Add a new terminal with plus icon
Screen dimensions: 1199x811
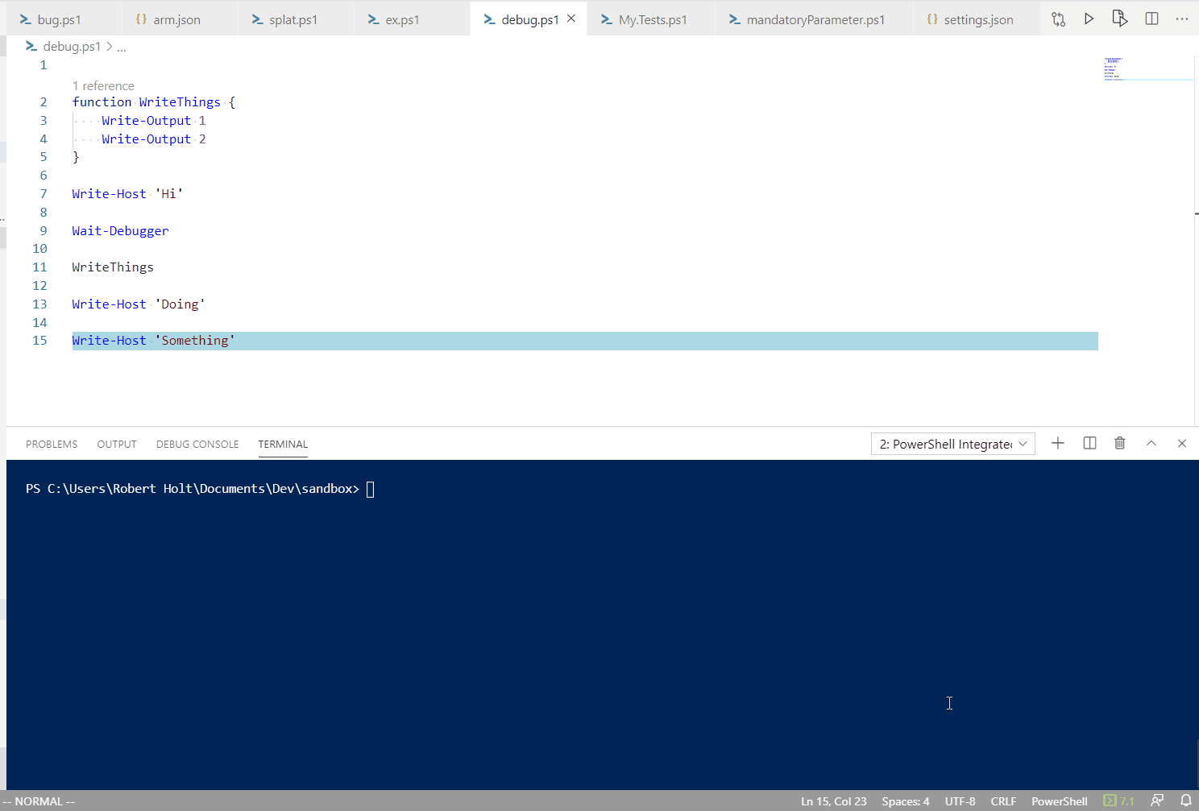click(1057, 443)
